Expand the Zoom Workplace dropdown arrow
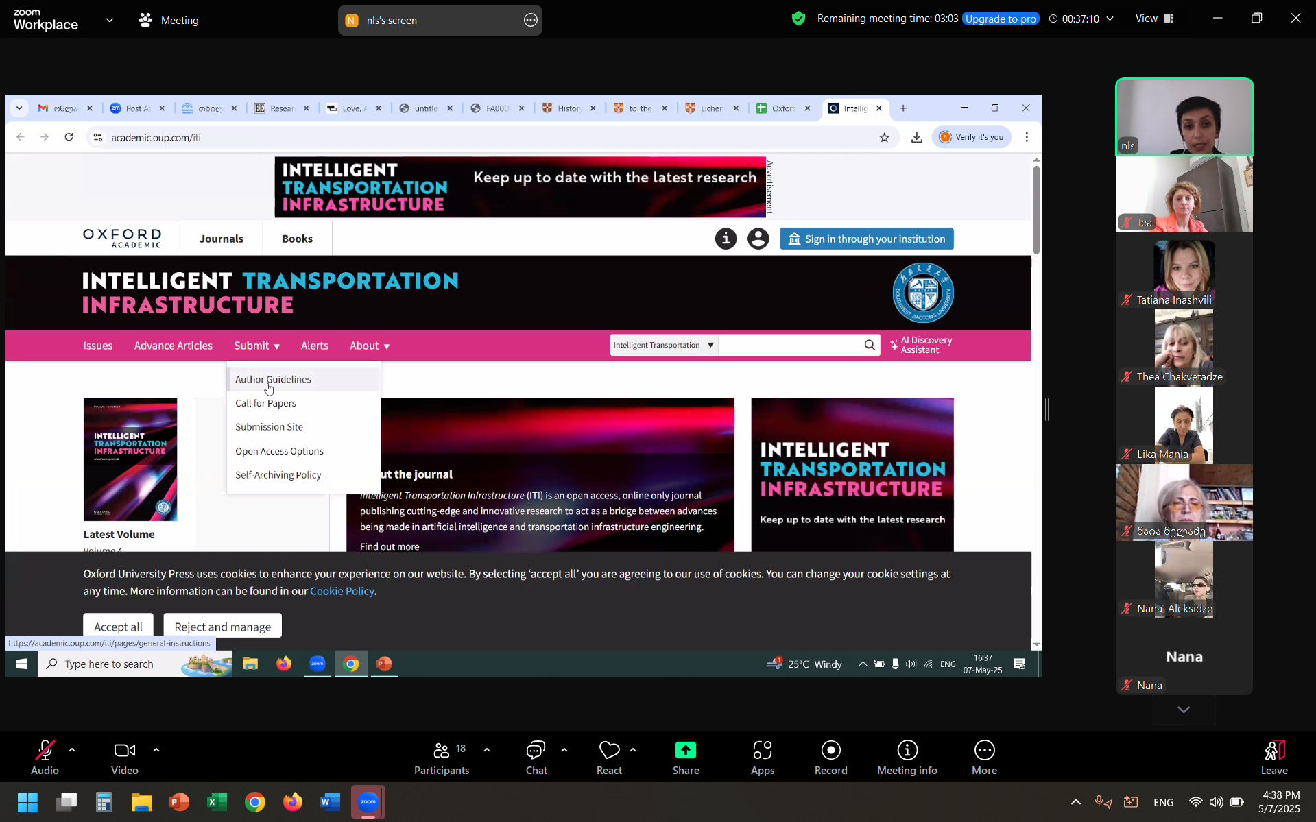Viewport: 1316px width, 822px height. [x=110, y=20]
